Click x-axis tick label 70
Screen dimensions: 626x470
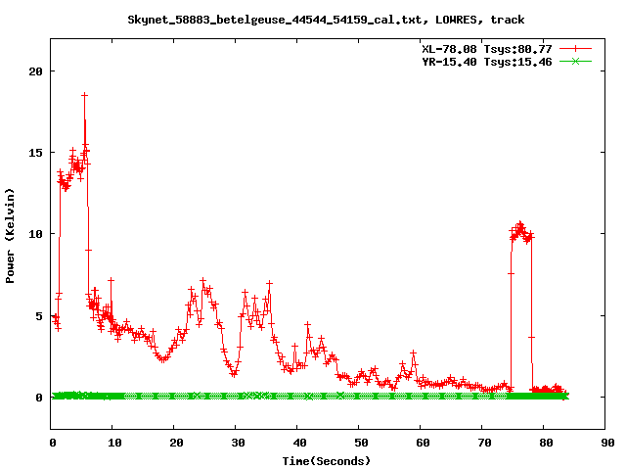point(484,443)
